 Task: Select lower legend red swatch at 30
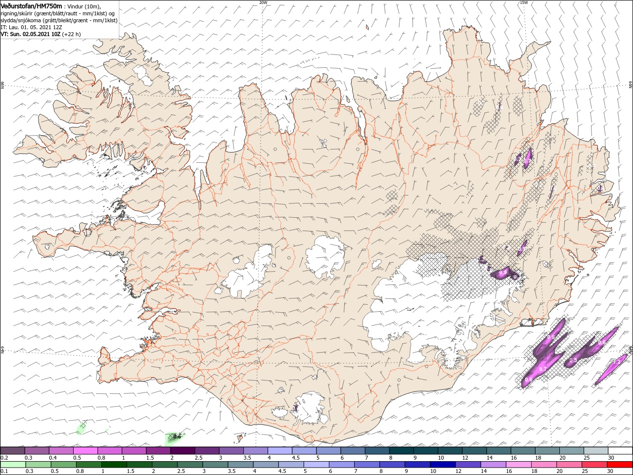click(x=620, y=465)
